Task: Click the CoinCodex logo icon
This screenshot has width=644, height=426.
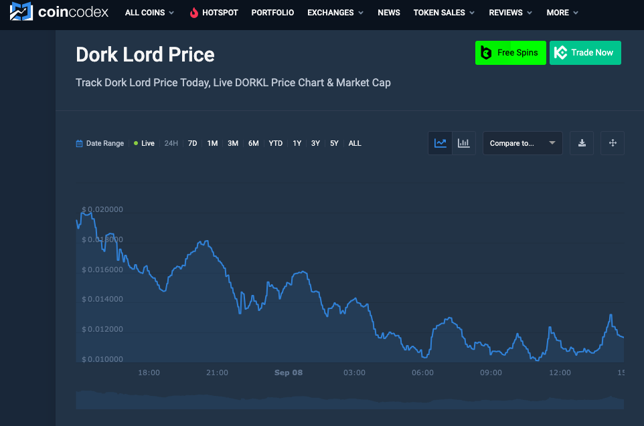Action: 21,12
